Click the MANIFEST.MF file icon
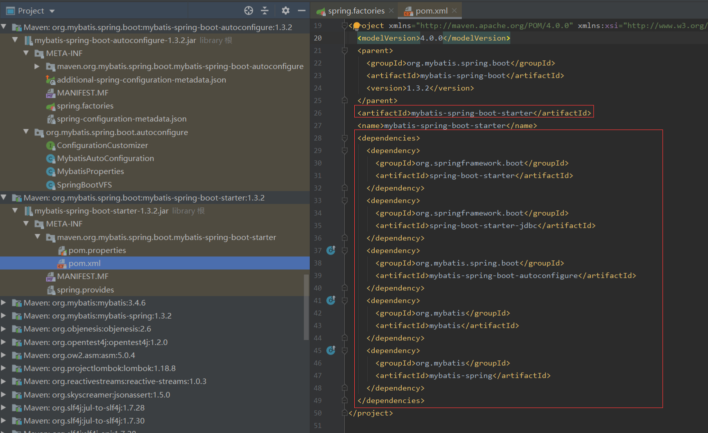Screen dimensions: 708x433 [x=51, y=92]
